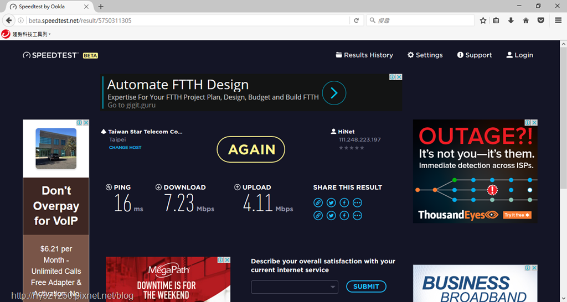The height and width of the screenshot is (302, 567).
Task: Open the Firefox hamburger menu
Action: 558,20
